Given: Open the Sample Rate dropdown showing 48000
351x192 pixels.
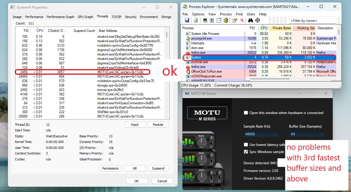Looking at the screenshot, I should pos(261,134).
